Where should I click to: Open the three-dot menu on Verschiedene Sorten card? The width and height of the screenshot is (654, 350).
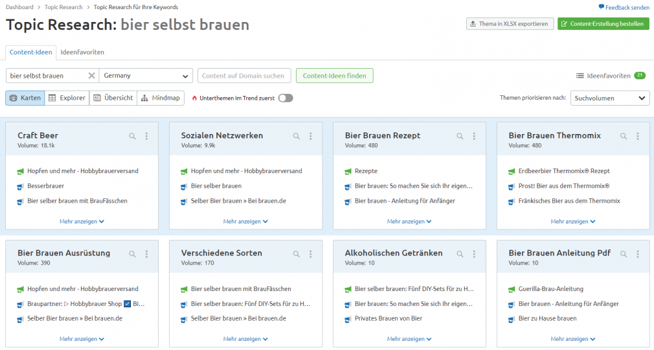310,254
